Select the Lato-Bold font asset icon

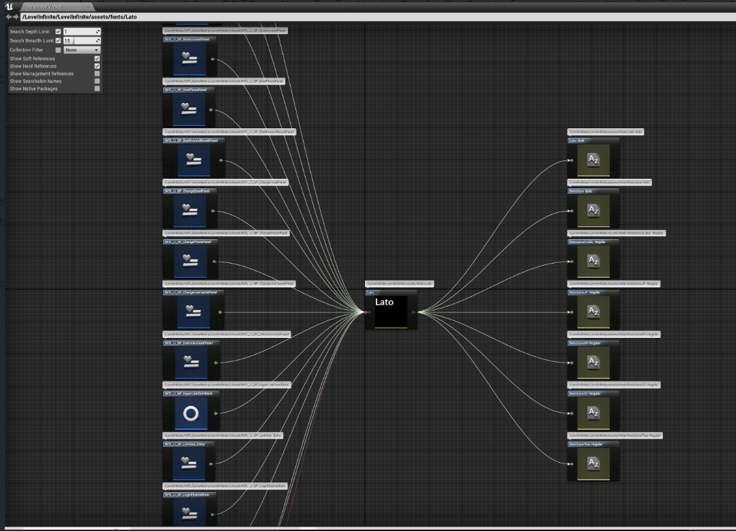tap(593, 160)
